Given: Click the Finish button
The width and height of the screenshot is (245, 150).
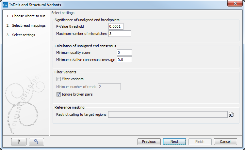Looking at the screenshot, I should pyautogui.click(x=200, y=142).
